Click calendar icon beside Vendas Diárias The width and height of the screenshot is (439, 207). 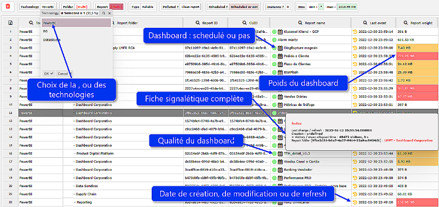[x=280, y=97]
